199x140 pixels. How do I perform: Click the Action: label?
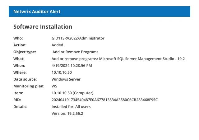[x=20, y=45]
